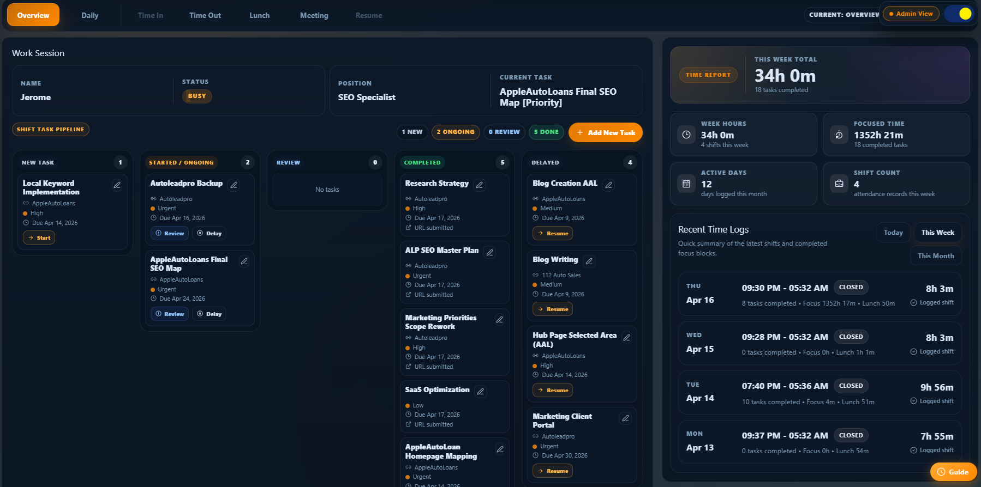981x487 pixels.
Task: Edit the SaaS Optimization task
Action: 481,391
